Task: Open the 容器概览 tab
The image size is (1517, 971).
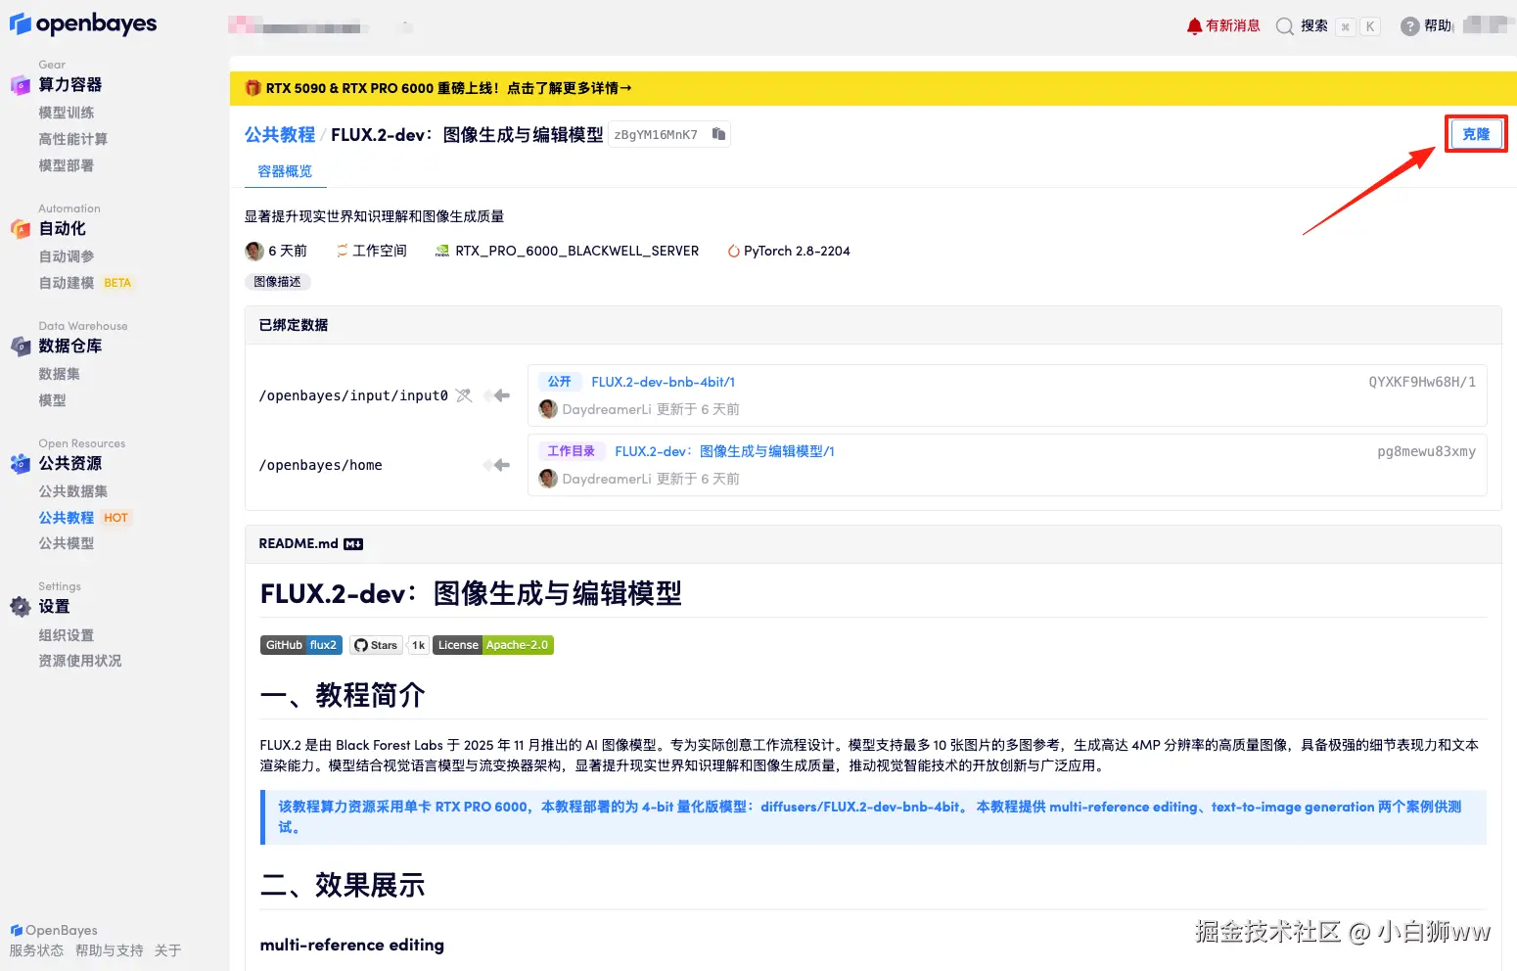Action: tap(285, 171)
